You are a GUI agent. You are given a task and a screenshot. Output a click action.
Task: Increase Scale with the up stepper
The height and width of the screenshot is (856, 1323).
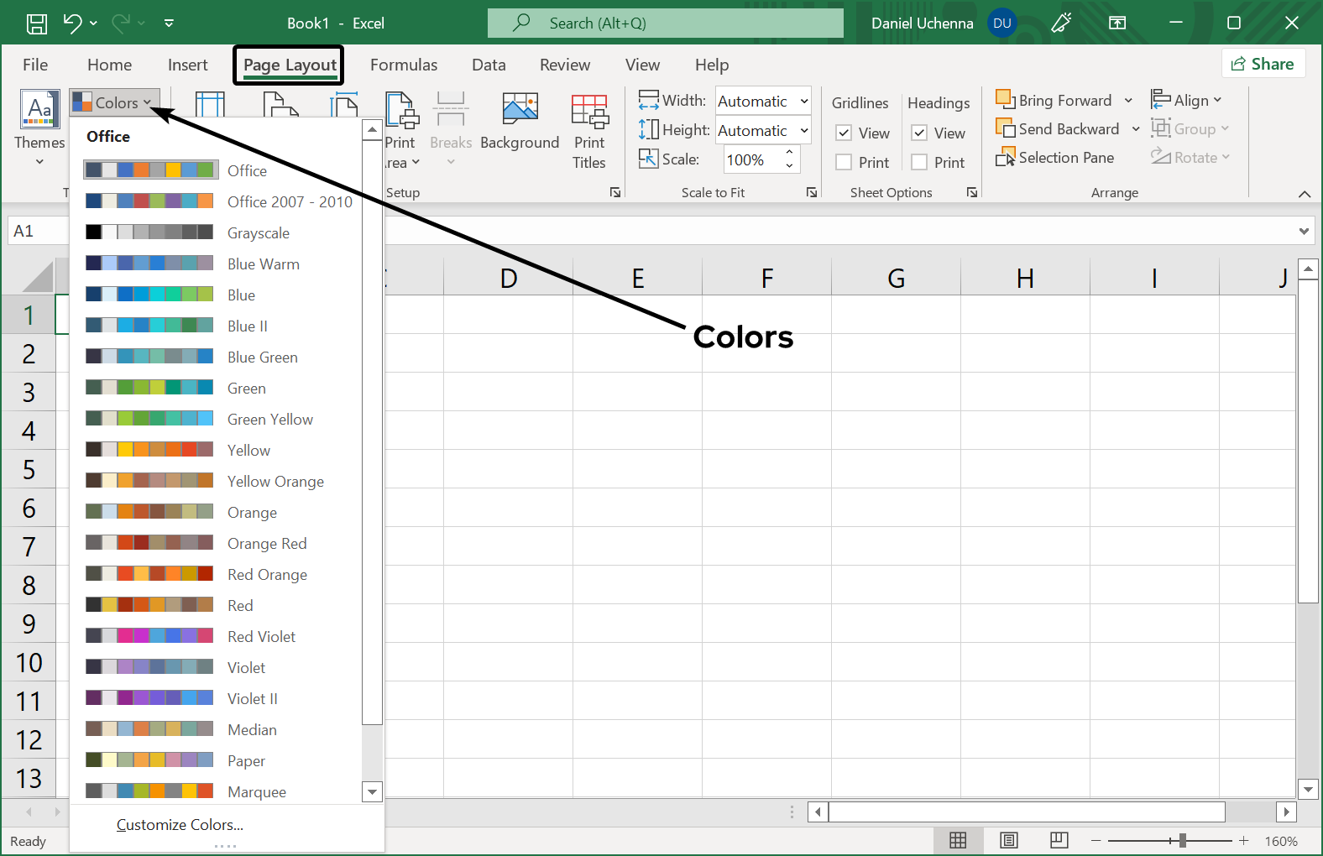coord(789,153)
